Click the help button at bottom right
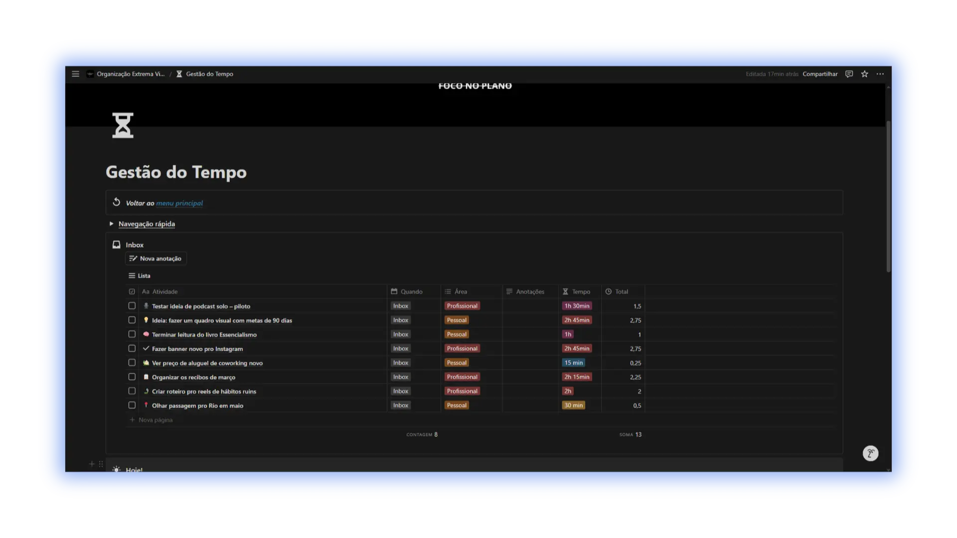Image resolution: width=957 pixels, height=538 pixels. pyautogui.click(x=870, y=453)
